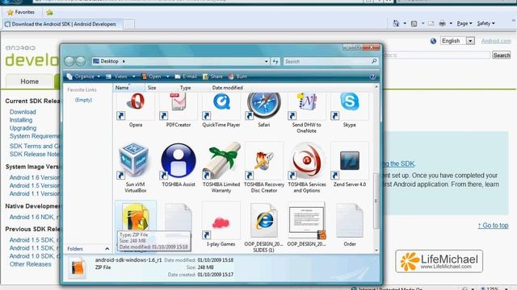Click Burn in Explorer toolbar
517x290 pixels.
coord(237,77)
